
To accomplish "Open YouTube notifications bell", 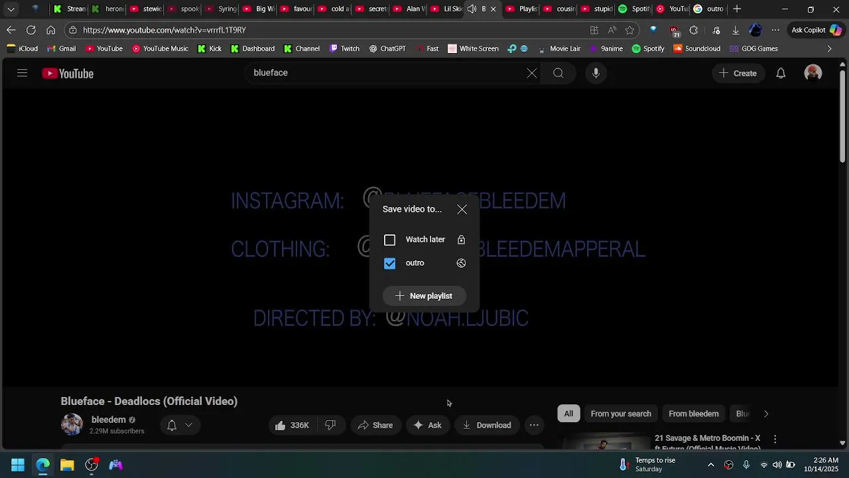I will 781,73.
